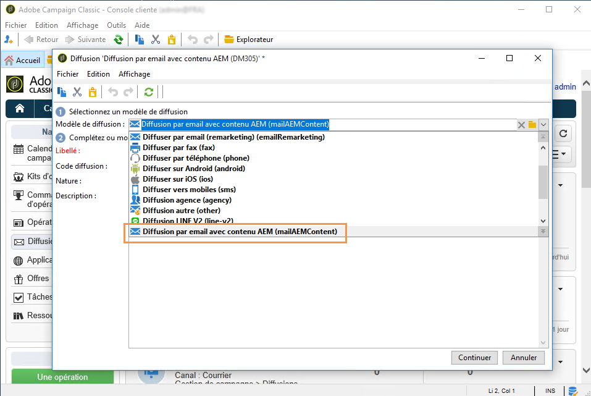The image size is (591, 396).
Task: Open the Explorateur from main toolbar
Action: tap(248, 40)
